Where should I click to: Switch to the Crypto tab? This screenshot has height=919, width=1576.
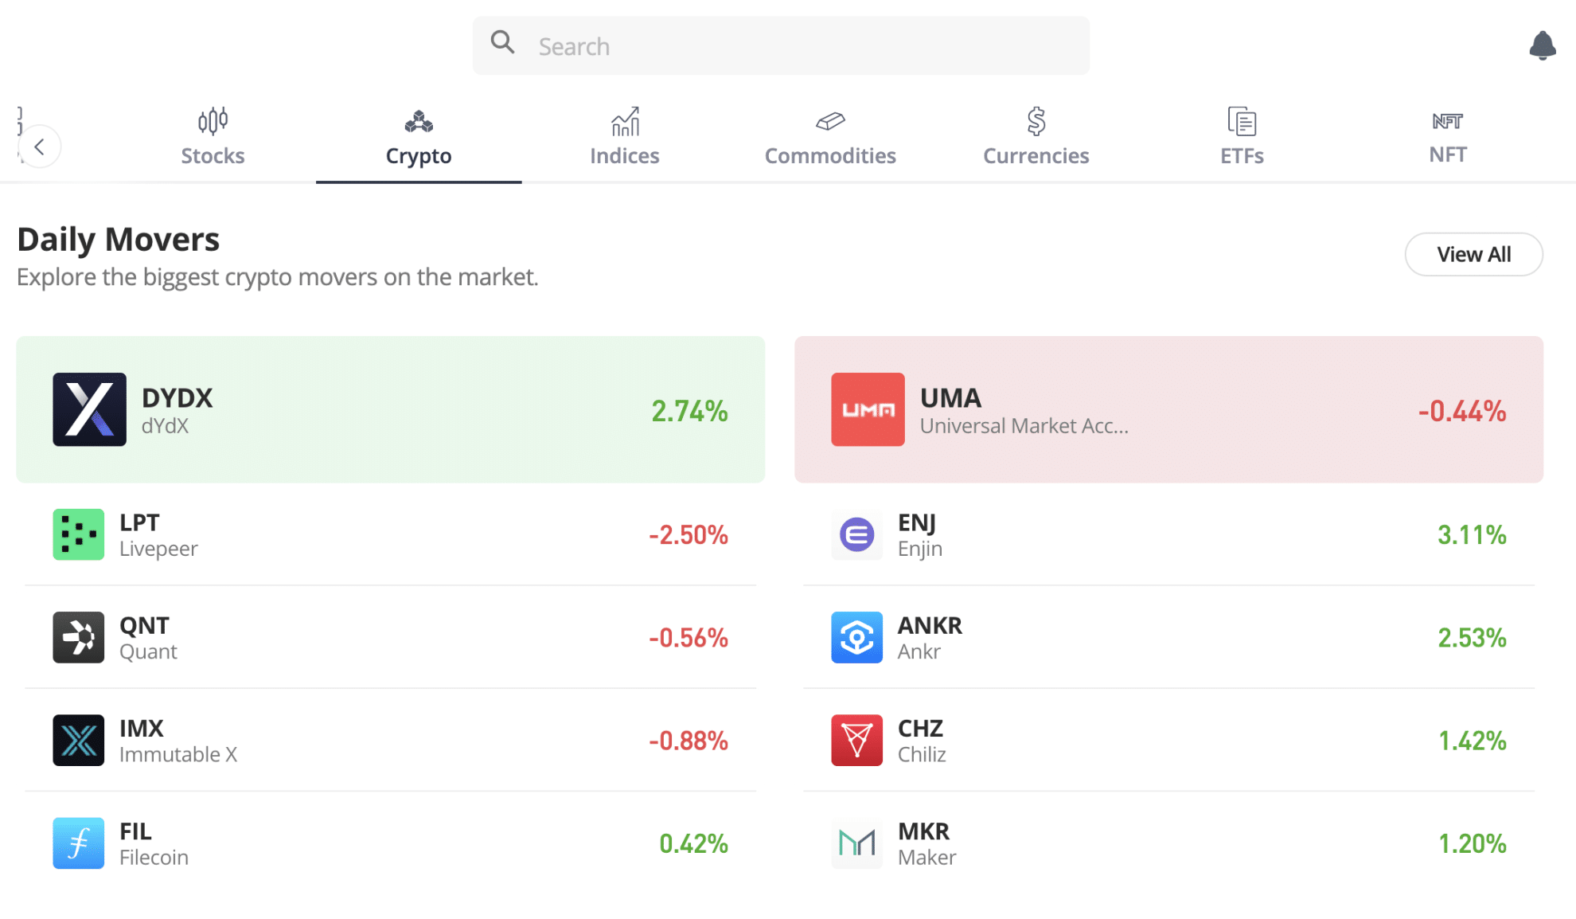coord(419,138)
